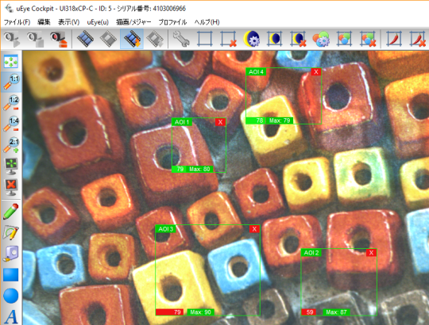The image size is (429, 325).
Task: Select the pencil-on-shape measurement tool
Action: click(11, 232)
